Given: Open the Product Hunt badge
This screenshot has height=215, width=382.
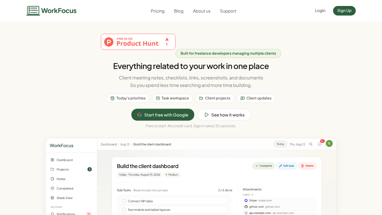Looking at the screenshot, I should click(x=138, y=42).
